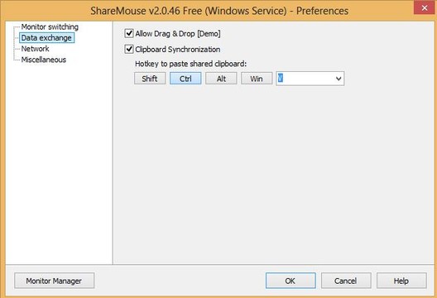Click the 'Clipboard Synchronization' label text
Viewport: 437px width, 298px height.
click(177, 50)
